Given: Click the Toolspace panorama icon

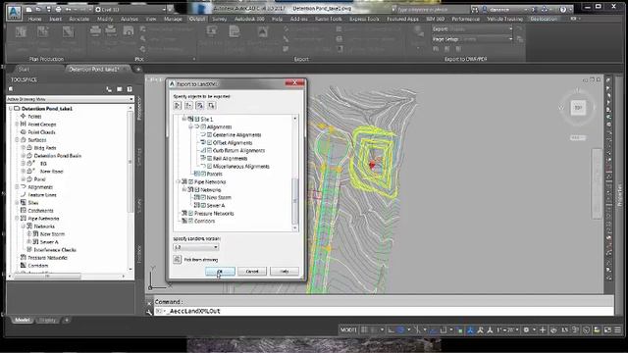Looking at the screenshot, I should coord(120,89).
